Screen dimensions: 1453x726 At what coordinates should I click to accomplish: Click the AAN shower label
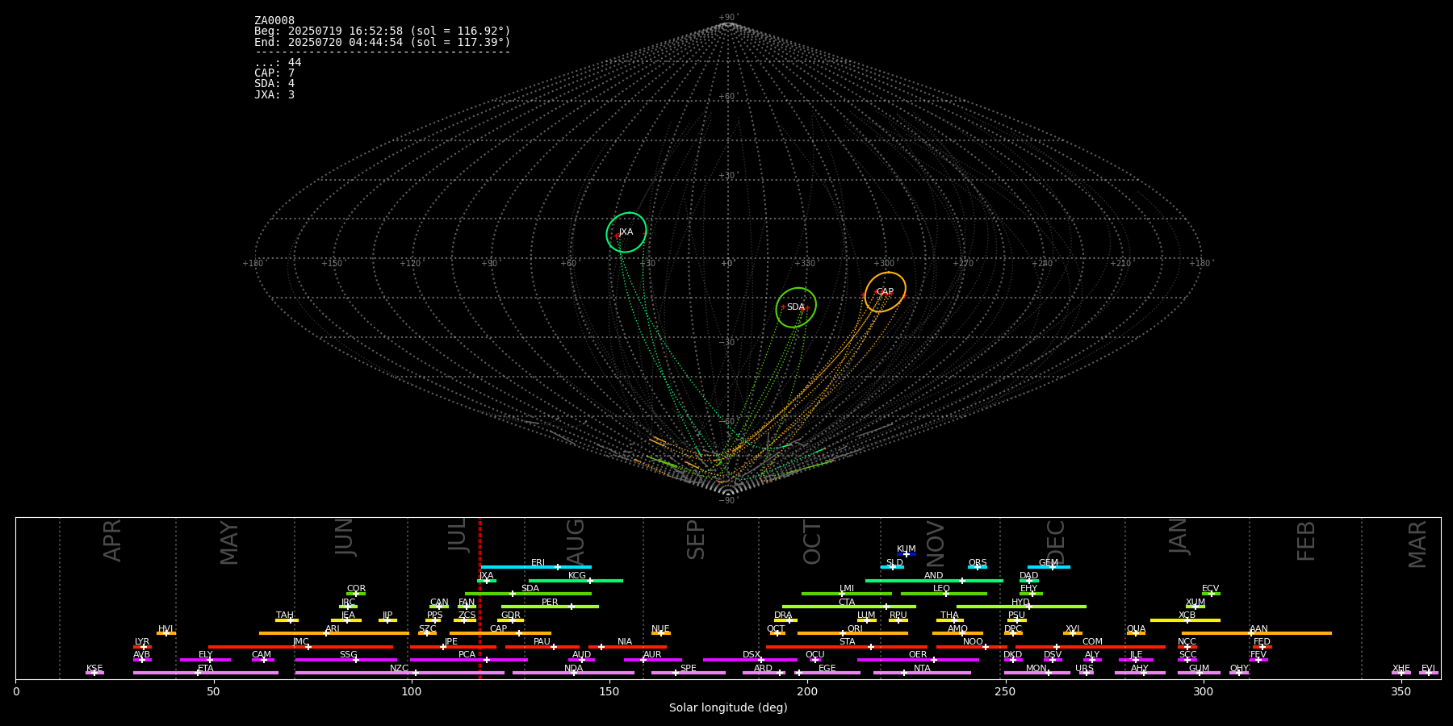point(1258,629)
